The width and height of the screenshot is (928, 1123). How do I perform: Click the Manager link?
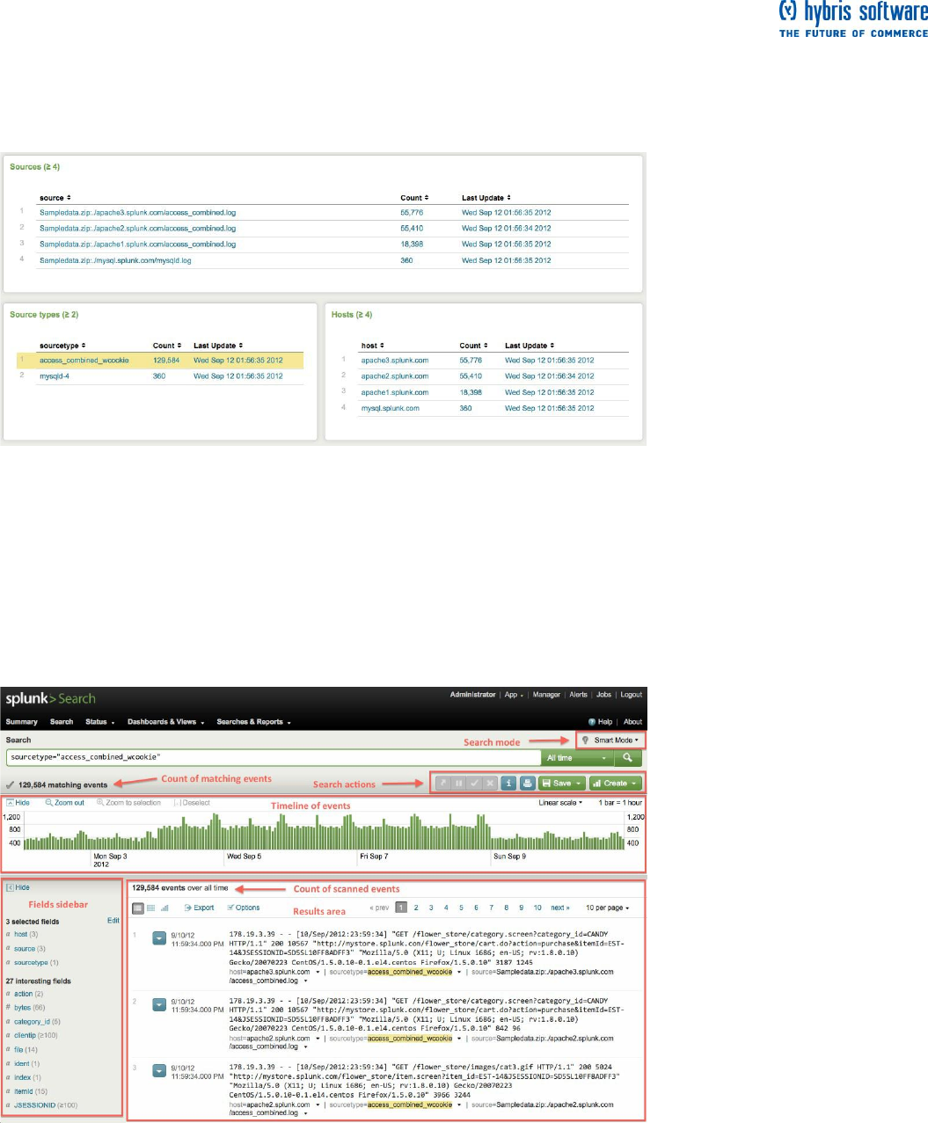(546, 695)
